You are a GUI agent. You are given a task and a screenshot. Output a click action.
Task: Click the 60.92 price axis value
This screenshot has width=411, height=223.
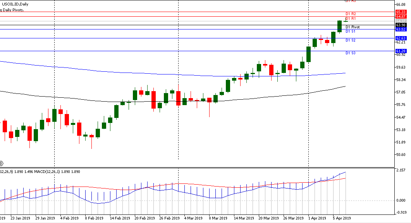click(401, 55)
